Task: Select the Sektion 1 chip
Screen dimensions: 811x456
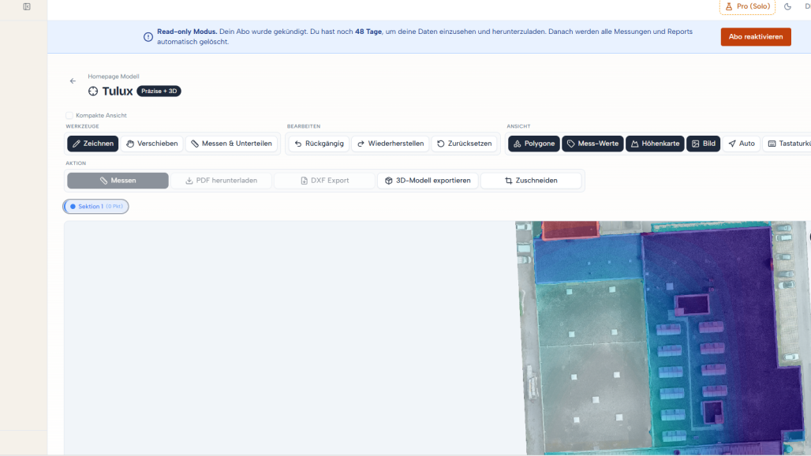Action: pyautogui.click(x=96, y=206)
